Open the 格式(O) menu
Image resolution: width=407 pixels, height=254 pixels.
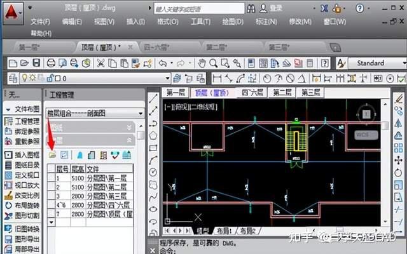click(x=168, y=21)
